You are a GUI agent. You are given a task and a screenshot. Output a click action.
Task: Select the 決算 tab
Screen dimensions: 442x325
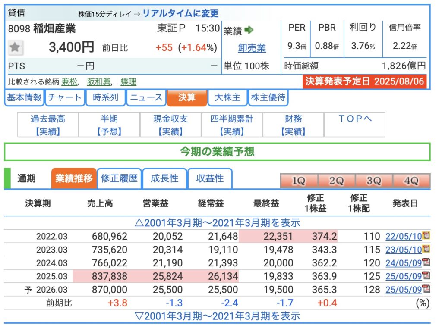coord(187,98)
